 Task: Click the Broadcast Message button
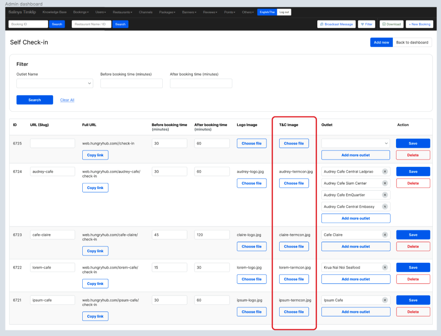point(336,24)
